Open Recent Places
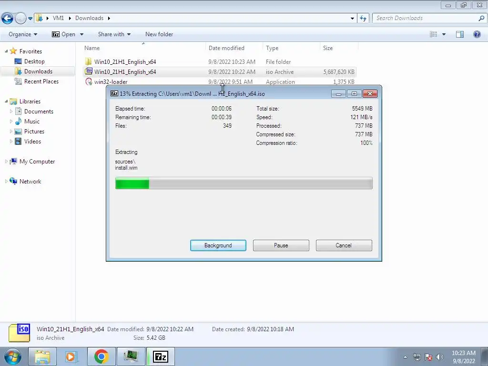 click(41, 81)
